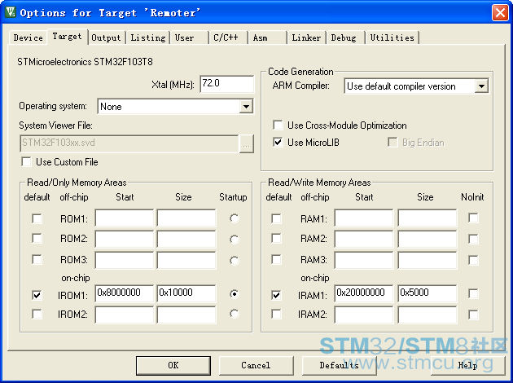The image size is (513, 383).
Task: Click the Keil uVision title bar icon
Action: click(10, 11)
